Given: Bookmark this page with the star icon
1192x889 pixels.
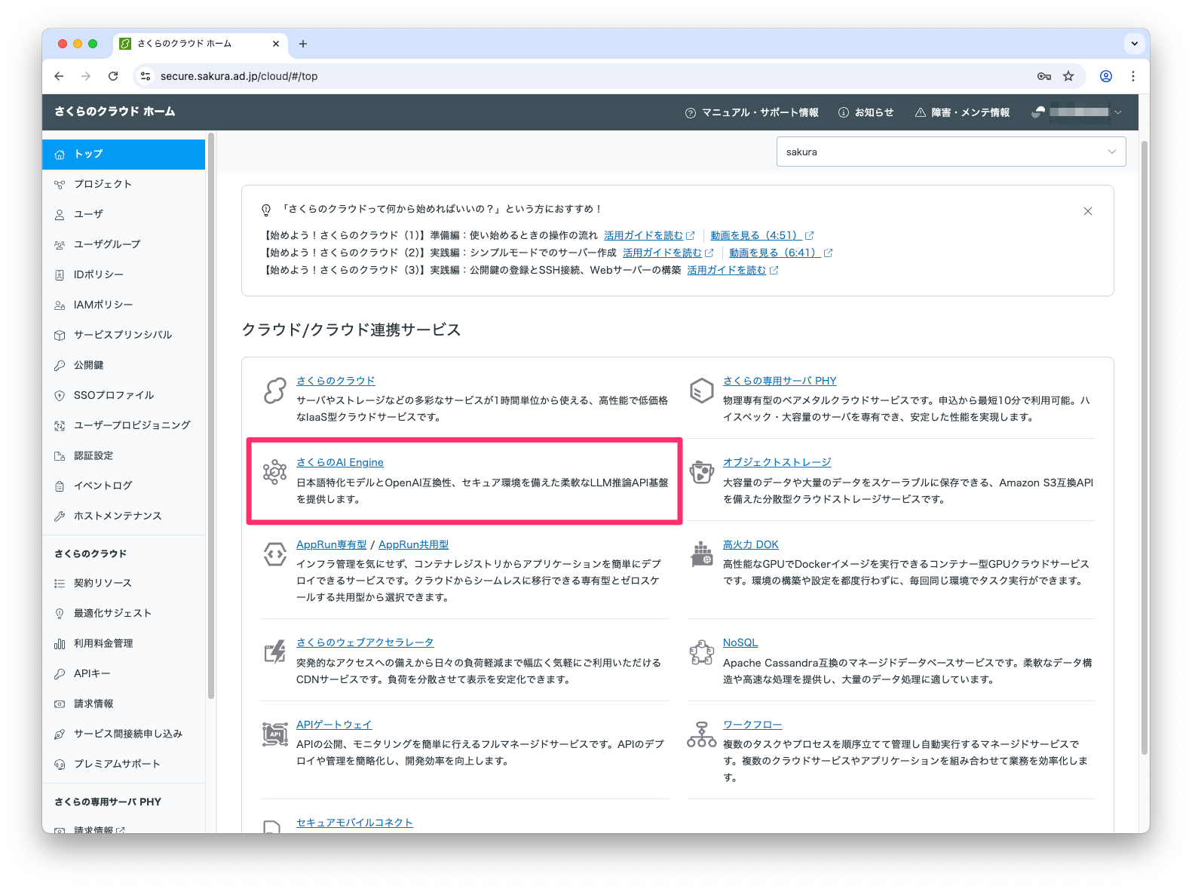Looking at the screenshot, I should click(x=1068, y=76).
